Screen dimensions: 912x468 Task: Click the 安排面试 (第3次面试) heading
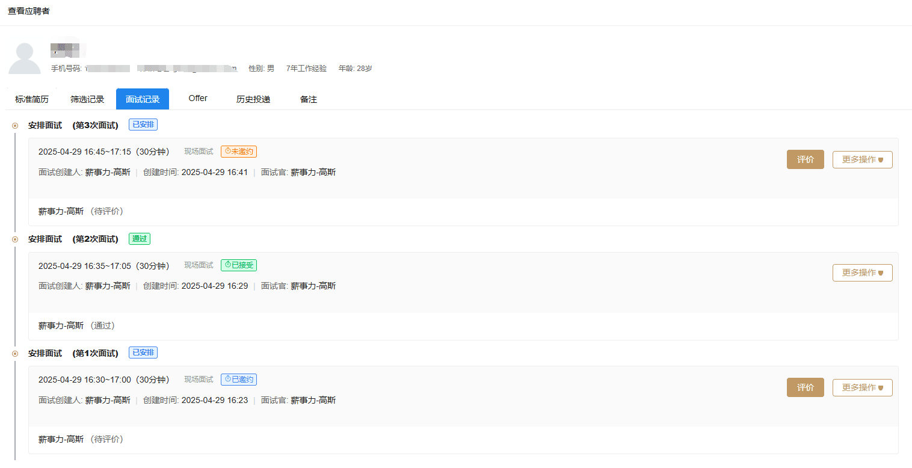73,125
